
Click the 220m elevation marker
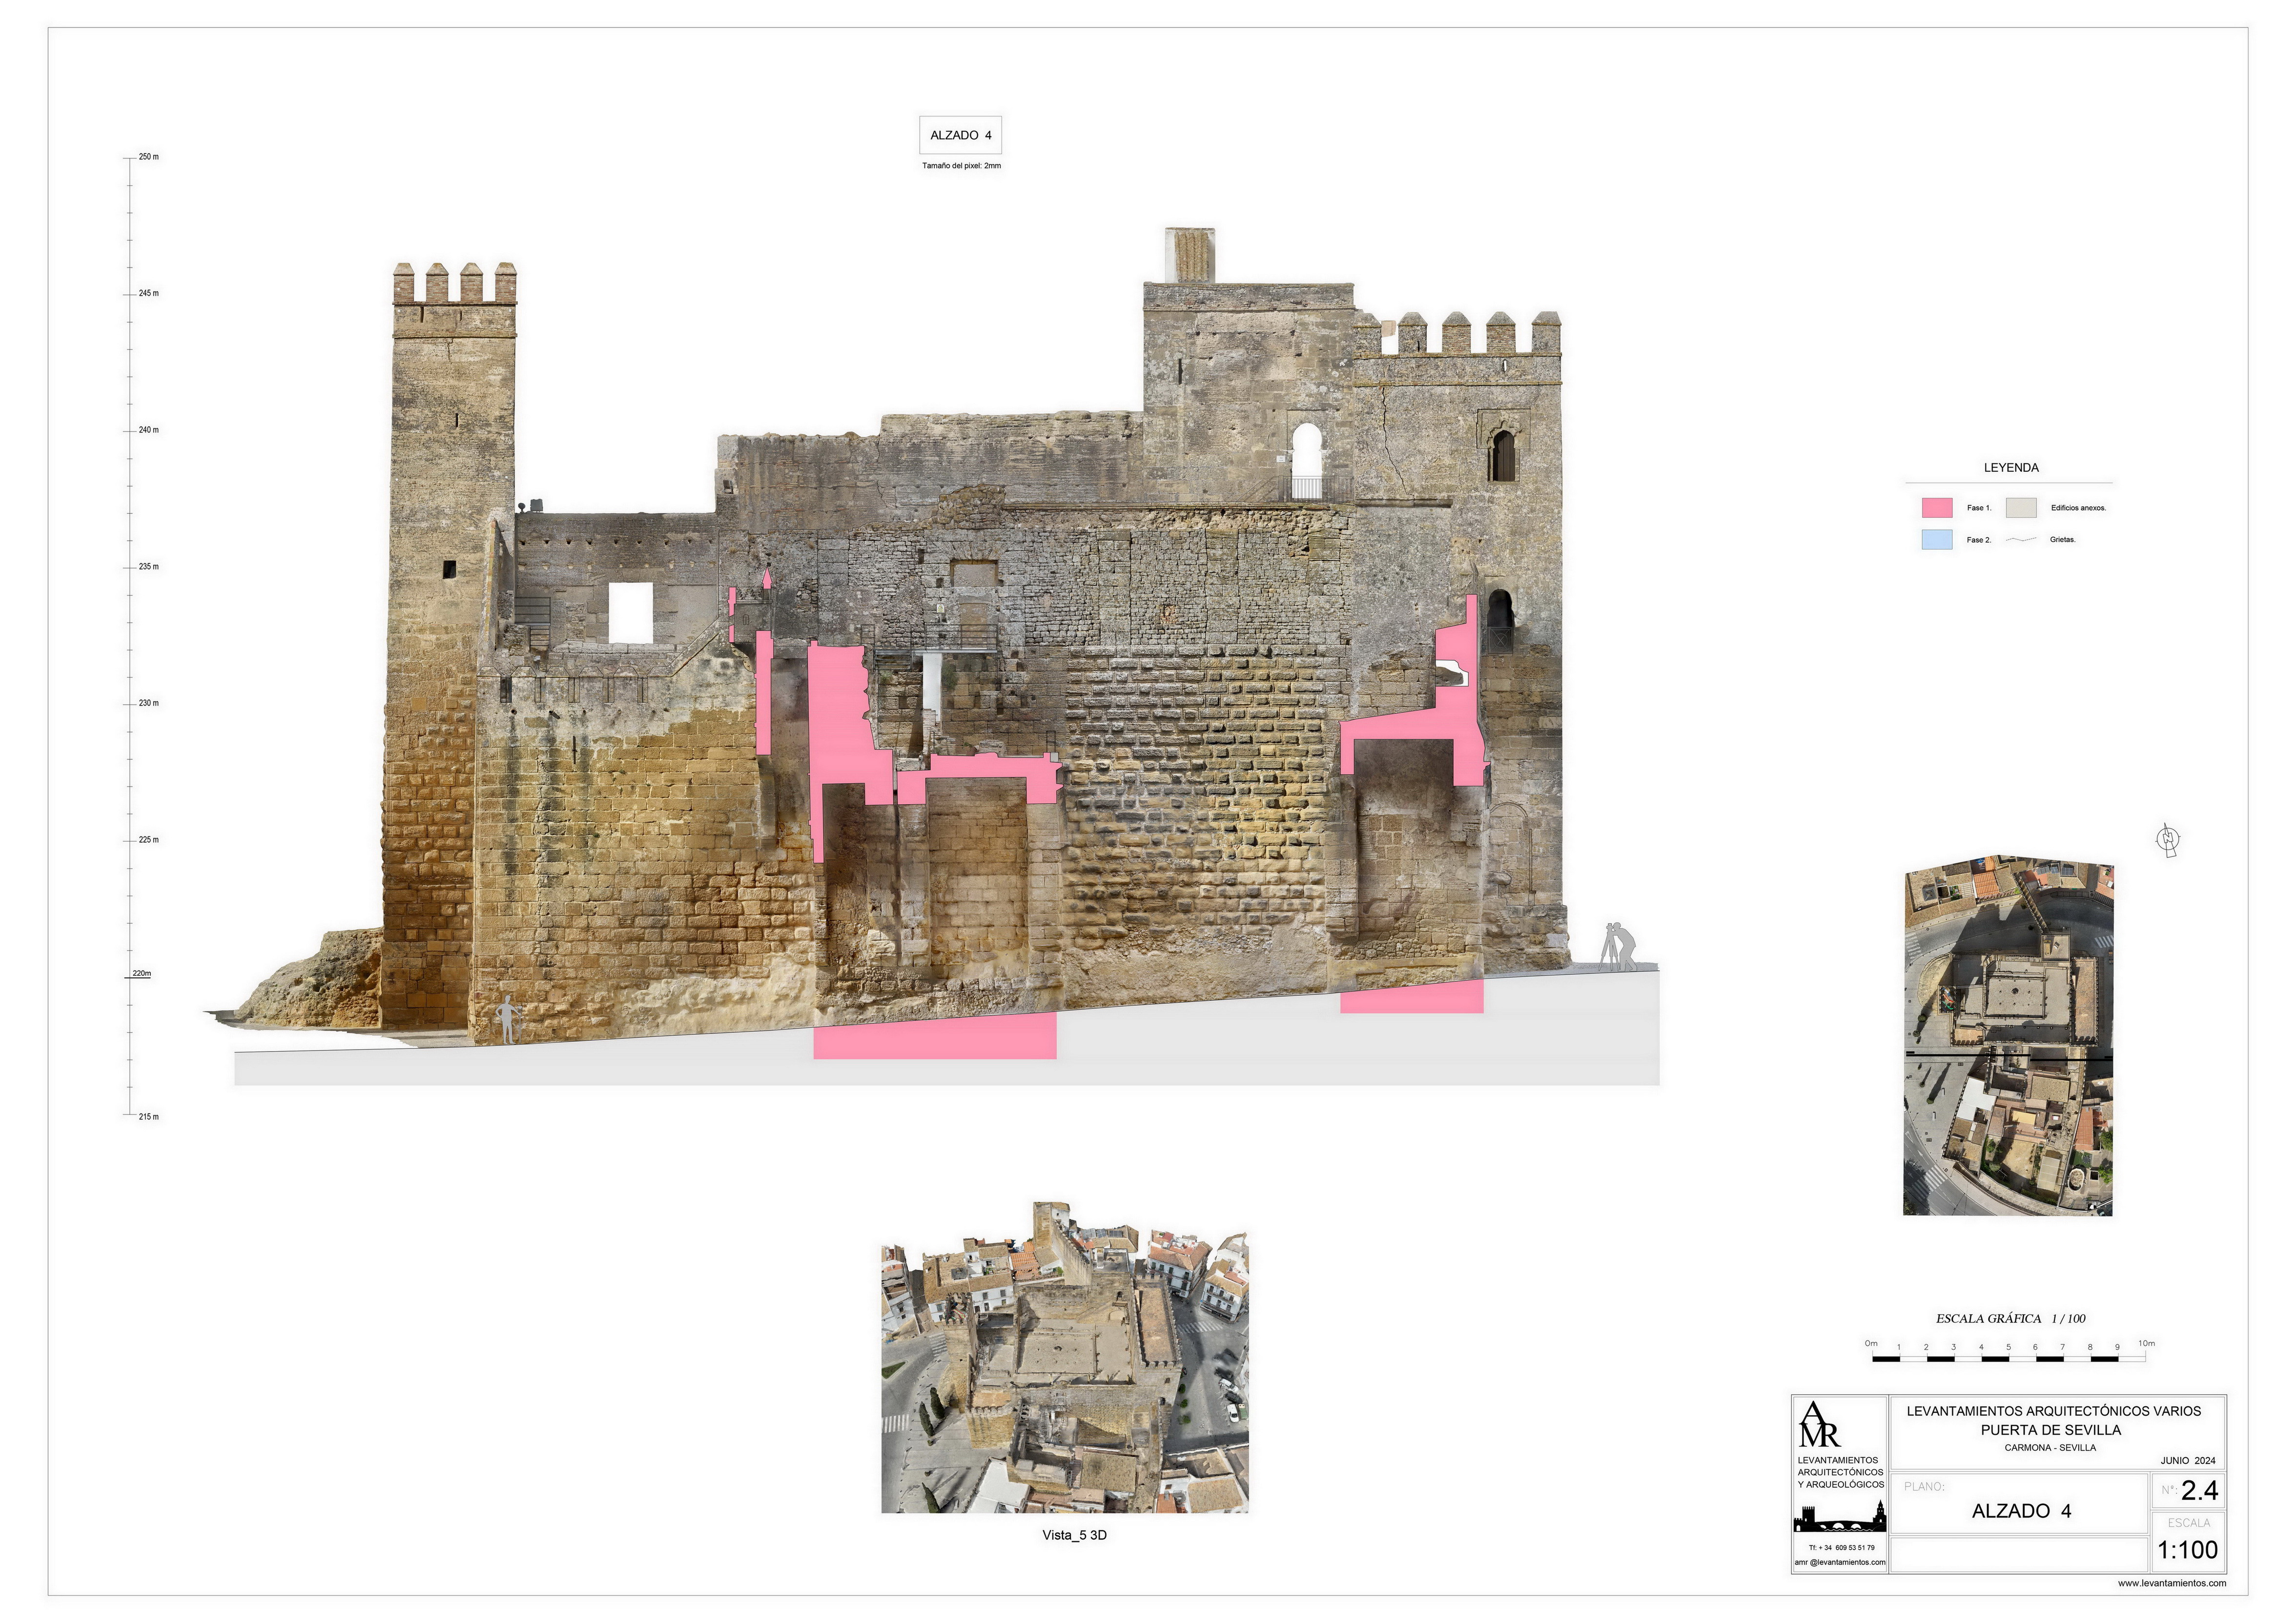pyautogui.click(x=142, y=974)
